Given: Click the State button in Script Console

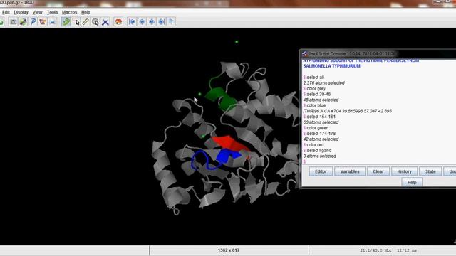Looking at the screenshot, I should pyautogui.click(x=430, y=171).
